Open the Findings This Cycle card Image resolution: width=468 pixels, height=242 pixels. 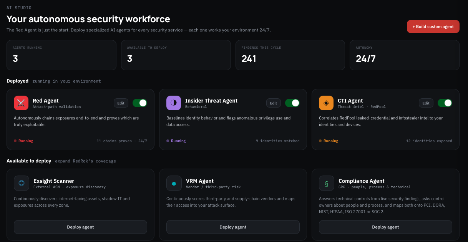(x=290, y=55)
